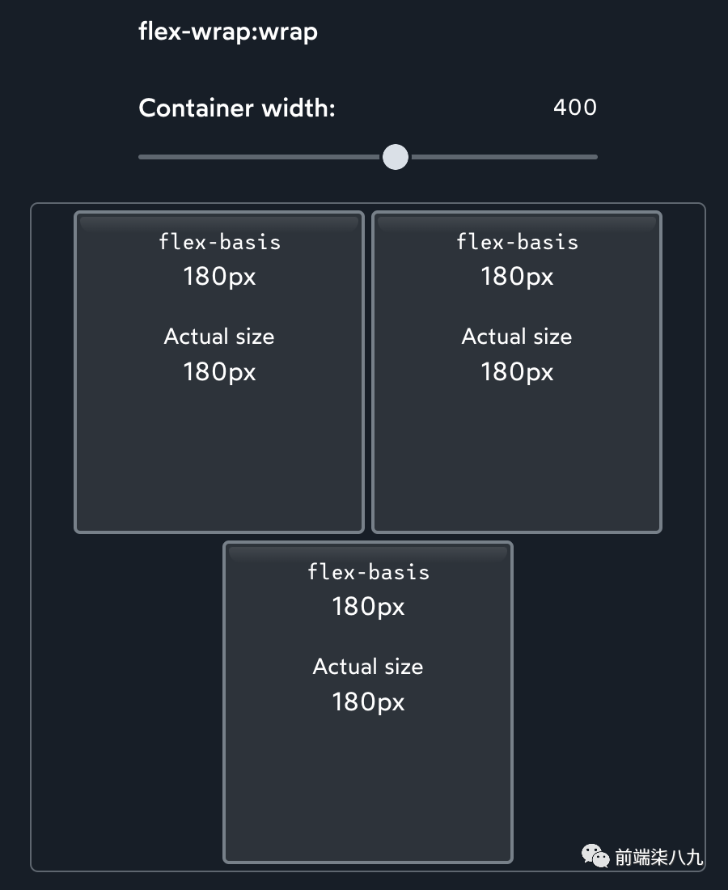Viewport: 728px width, 890px height.
Task: Click "Actual size" label in second top-row item
Action: (517, 336)
